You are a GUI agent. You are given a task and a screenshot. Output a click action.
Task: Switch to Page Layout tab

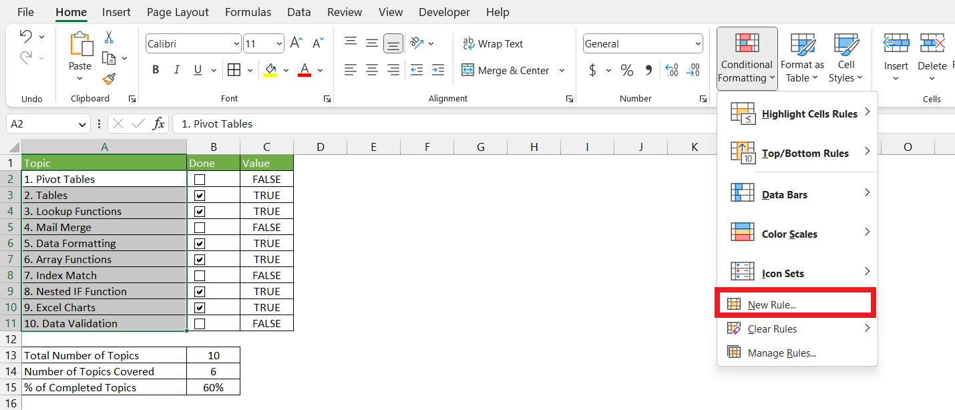click(178, 12)
